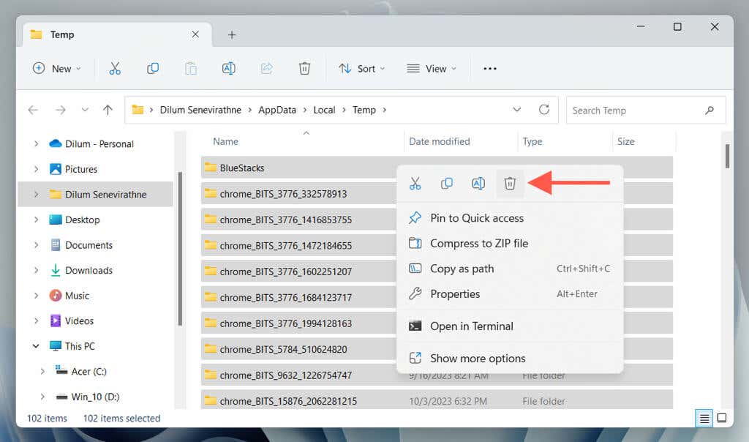The width and height of the screenshot is (749, 442).
Task: Open the New dropdown menu
Action: coord(57,69)
